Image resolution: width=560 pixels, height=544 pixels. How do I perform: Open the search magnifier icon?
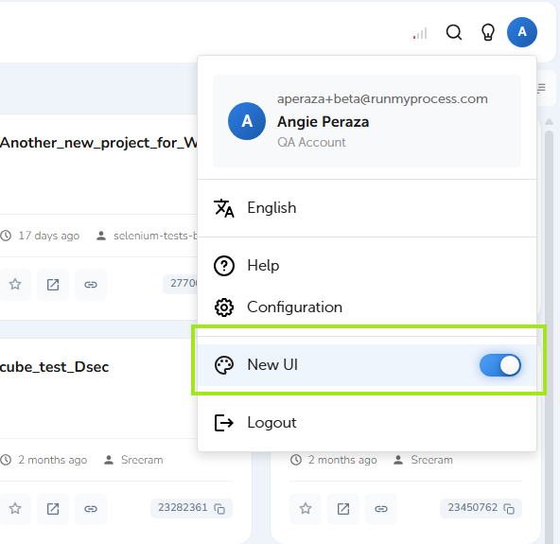pyautogui.click(x=453, y=32)
